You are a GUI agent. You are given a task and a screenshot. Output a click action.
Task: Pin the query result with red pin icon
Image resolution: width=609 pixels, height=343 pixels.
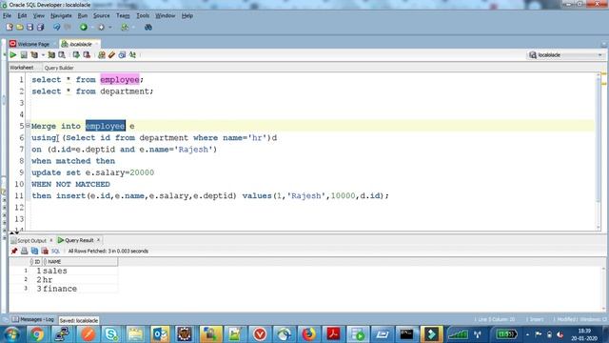tap(14, 251)
